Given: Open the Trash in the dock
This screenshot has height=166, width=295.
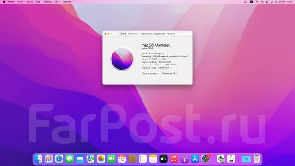Looking at the screenshot, I should [x=257, y=159].
